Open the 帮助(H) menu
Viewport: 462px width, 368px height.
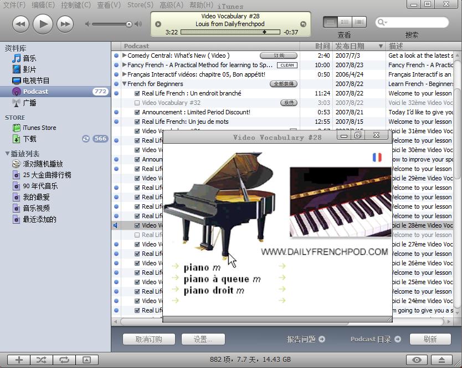201,5
